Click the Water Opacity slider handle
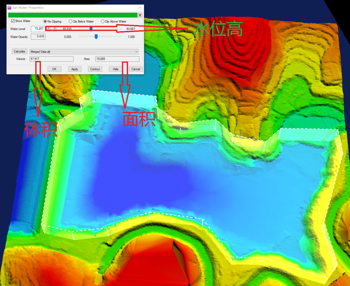Image resolution: width=350 pixels, height=286 pixels. pyautogui.click(x=96, y=37)
